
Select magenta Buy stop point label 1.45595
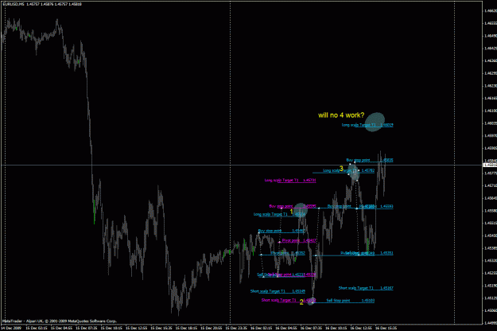coord(293,206)
